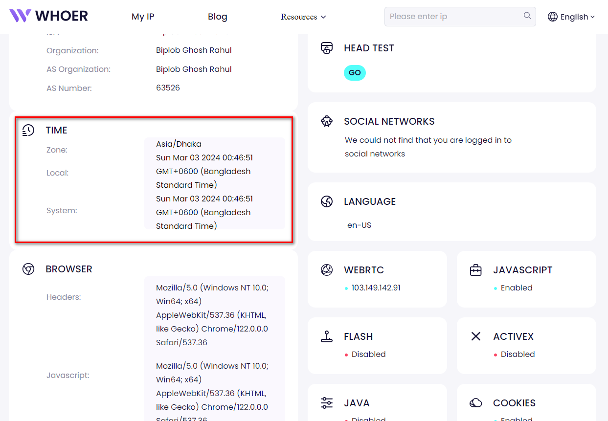Click the WebRTC section icon
Screen dimensions: 608x421
click(x=326, y=270)
